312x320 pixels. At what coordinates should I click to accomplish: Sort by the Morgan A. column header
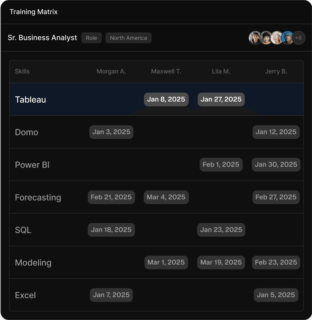coord(111,71)
